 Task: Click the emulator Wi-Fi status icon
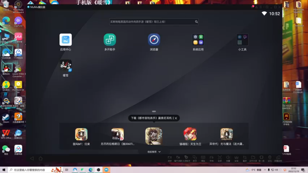pos(264,13)
